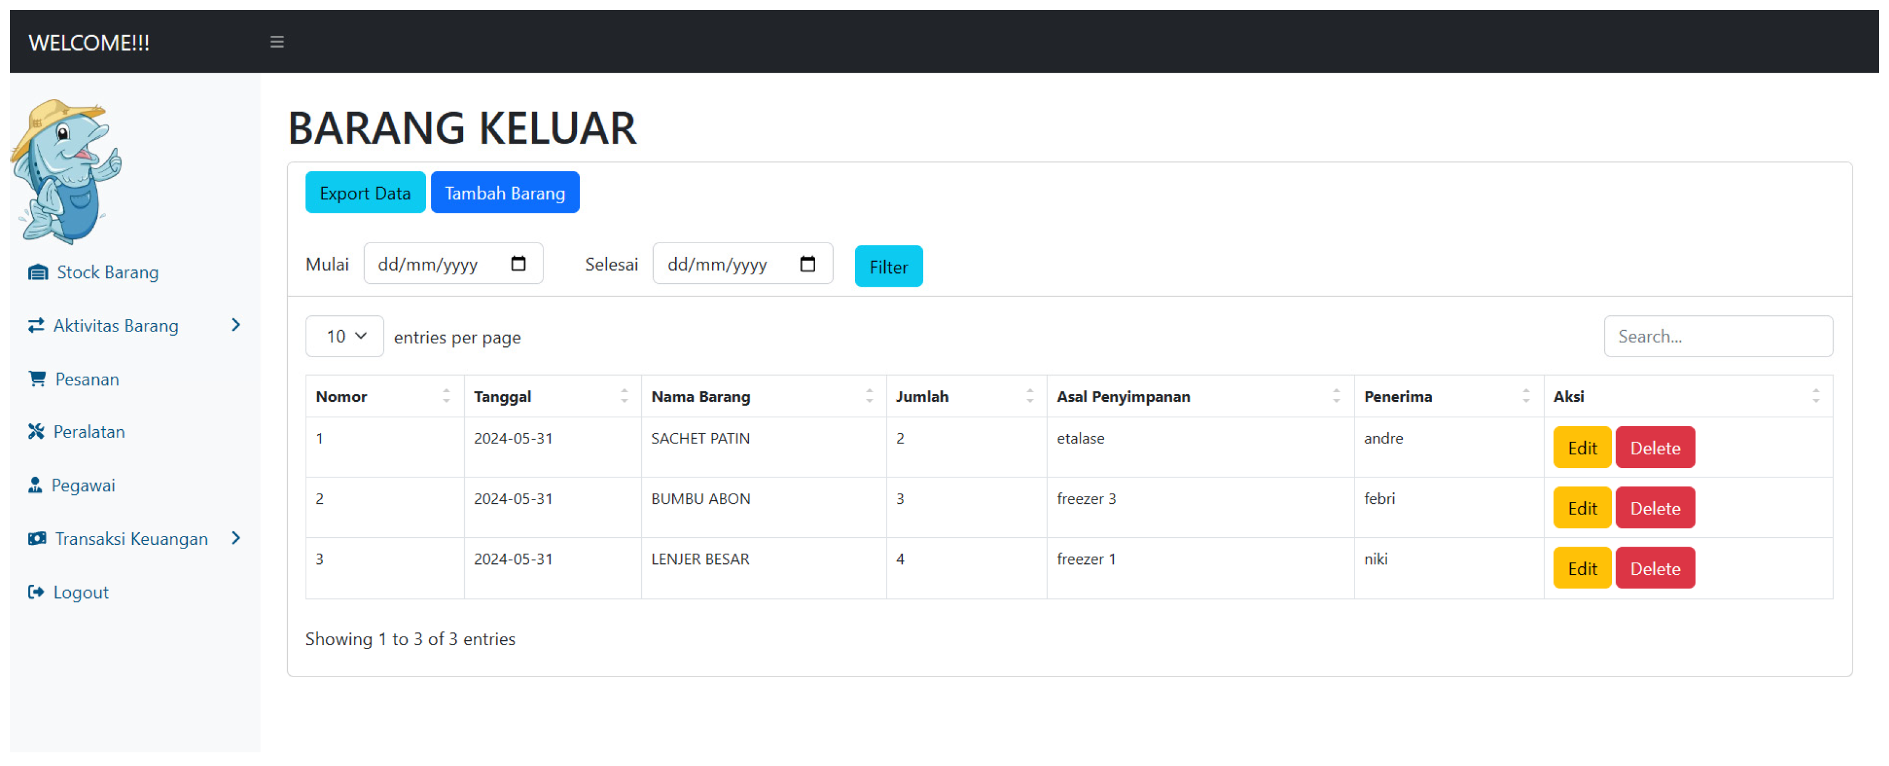Screen dimensions: 1889x766
Task: Delete the BUMBU ABON row
Action: pos(1654,508)
